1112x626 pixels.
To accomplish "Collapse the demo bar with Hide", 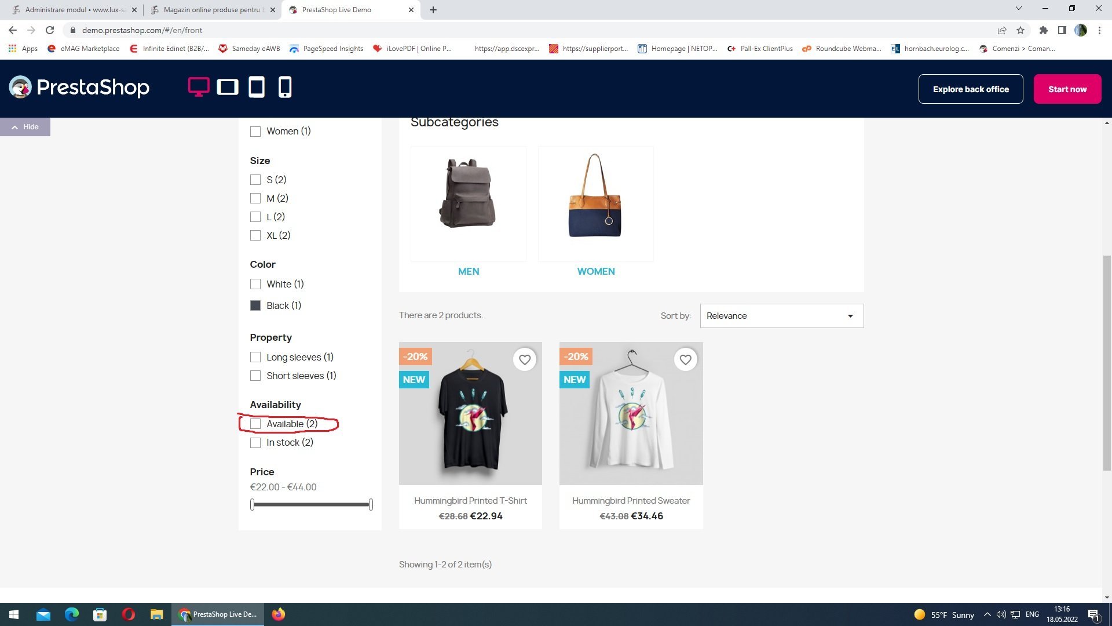I will pyautogui.click(x=25, y=127).
